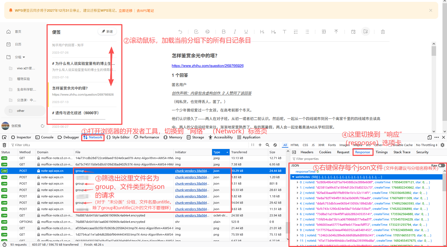Apply bold formatting with the B icon
This screenshot has width=447, height=247.
pyautogui.click(x=223, y=32)
